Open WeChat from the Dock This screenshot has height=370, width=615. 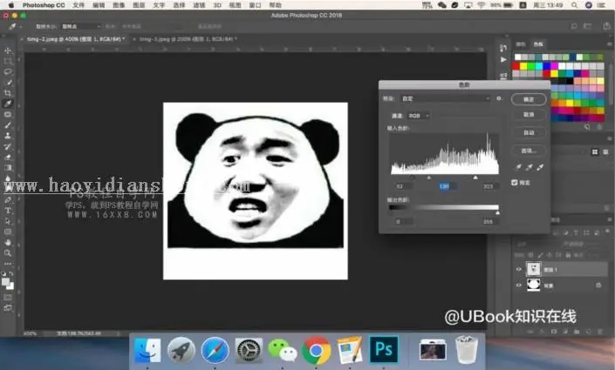pos(283,350)
